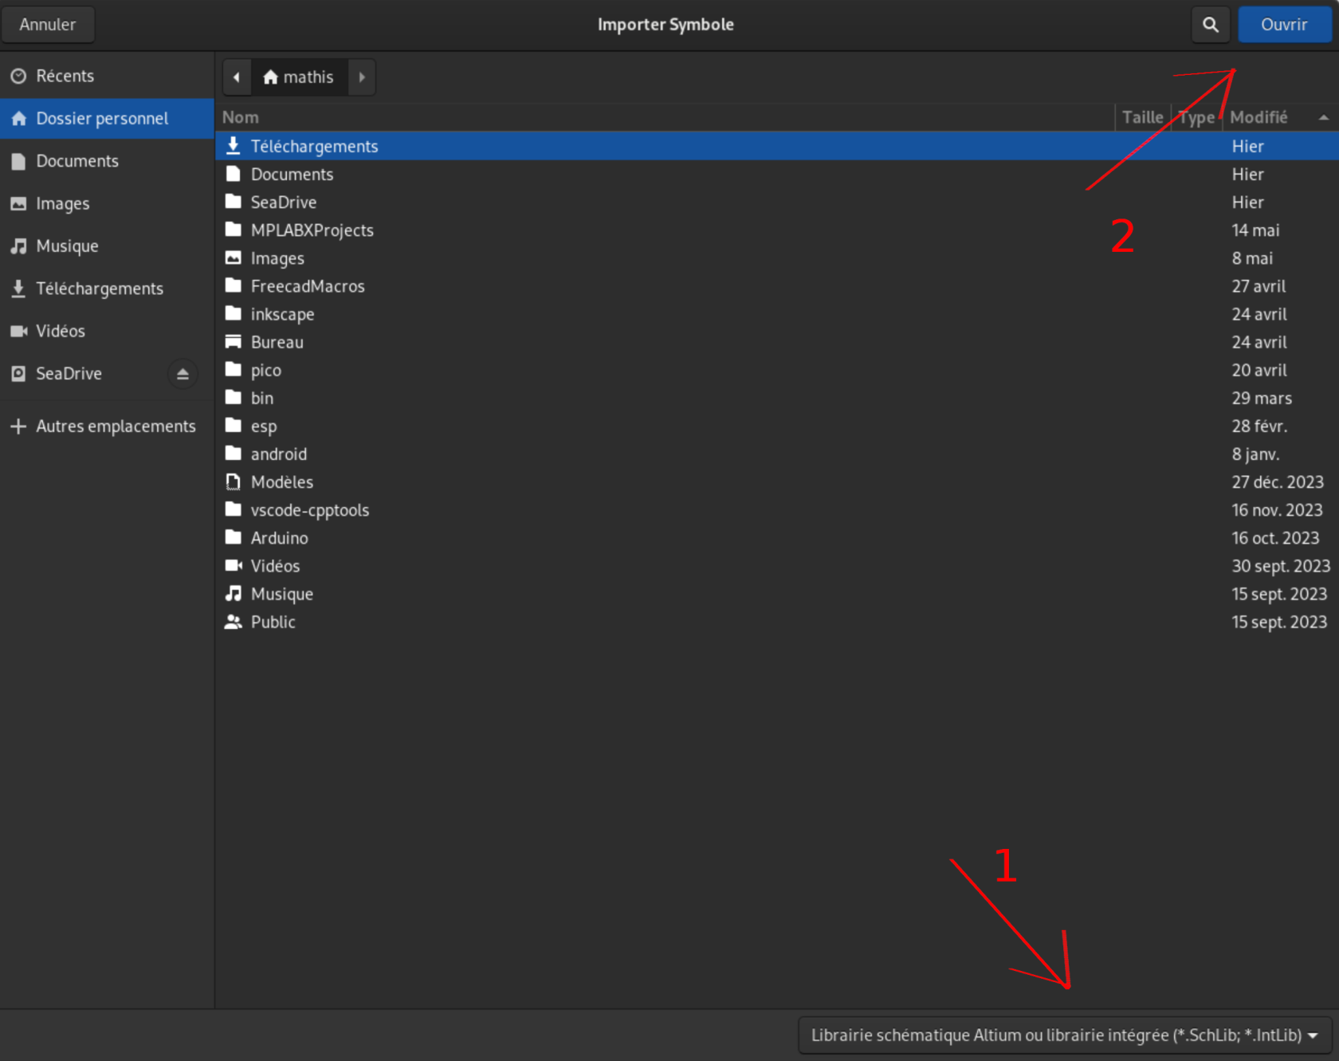
Task: Select the Téléchargements row name text
Action: point(314,147)
